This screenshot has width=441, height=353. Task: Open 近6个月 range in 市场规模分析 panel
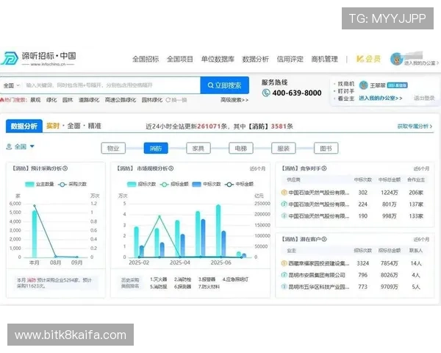point(257,168)
